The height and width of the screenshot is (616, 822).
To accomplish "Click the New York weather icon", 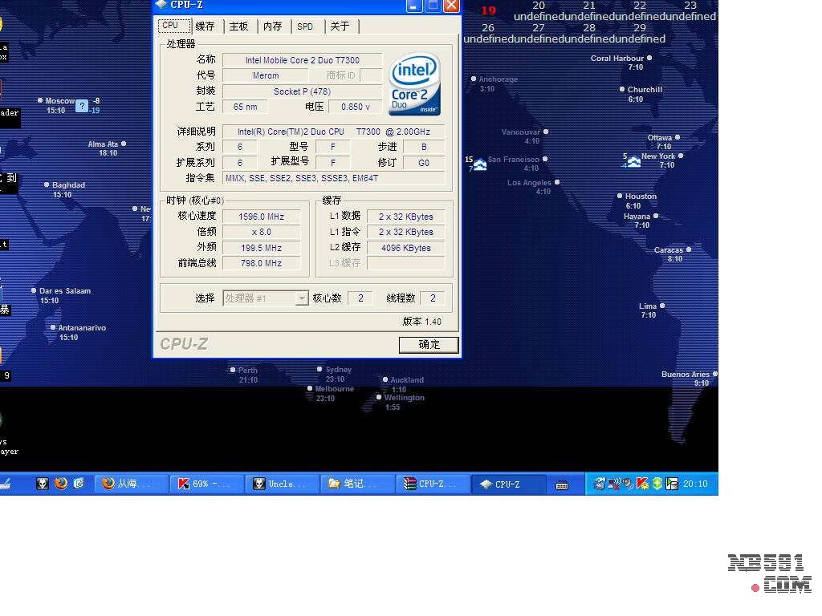I will pyautogui.click(x=634, y=161).
